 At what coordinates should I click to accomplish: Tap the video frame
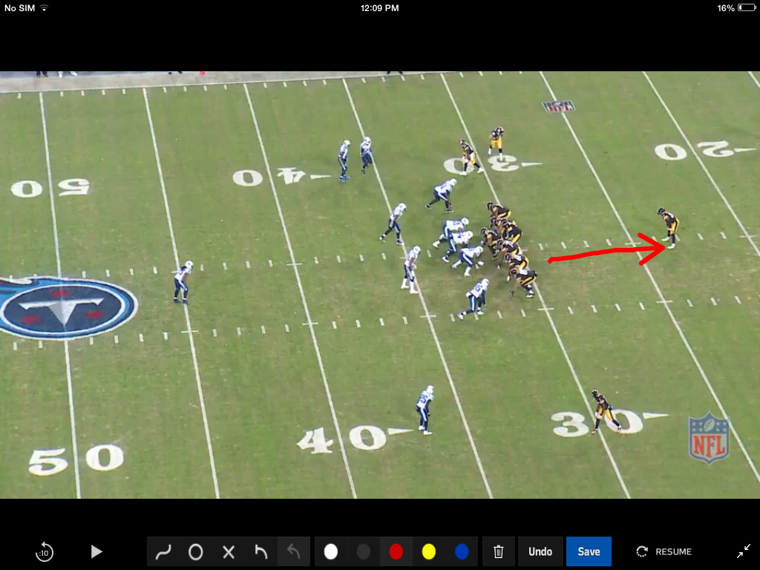point(380,285)
